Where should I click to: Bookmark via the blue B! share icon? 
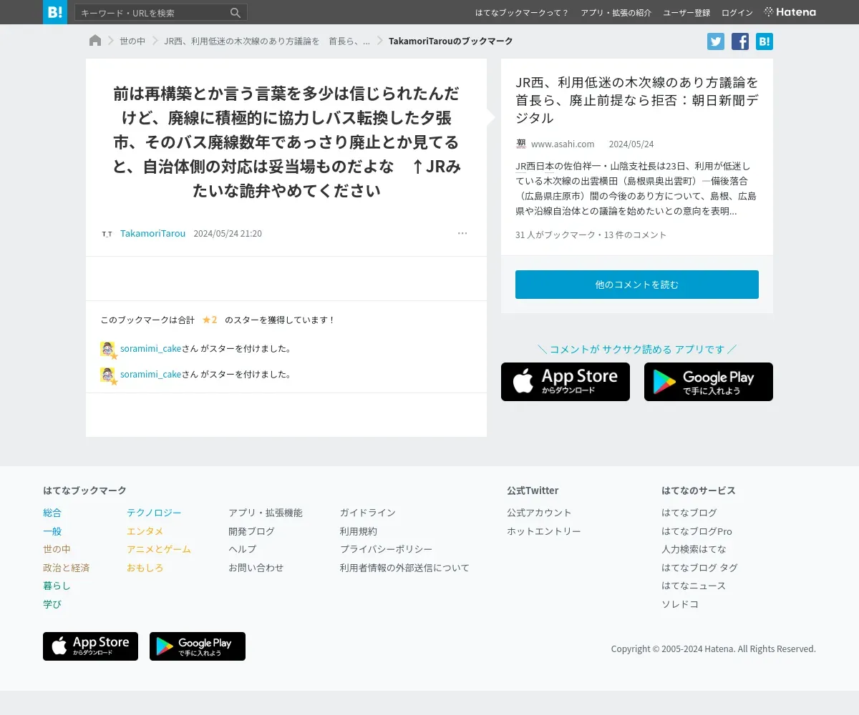pos(765,41)
